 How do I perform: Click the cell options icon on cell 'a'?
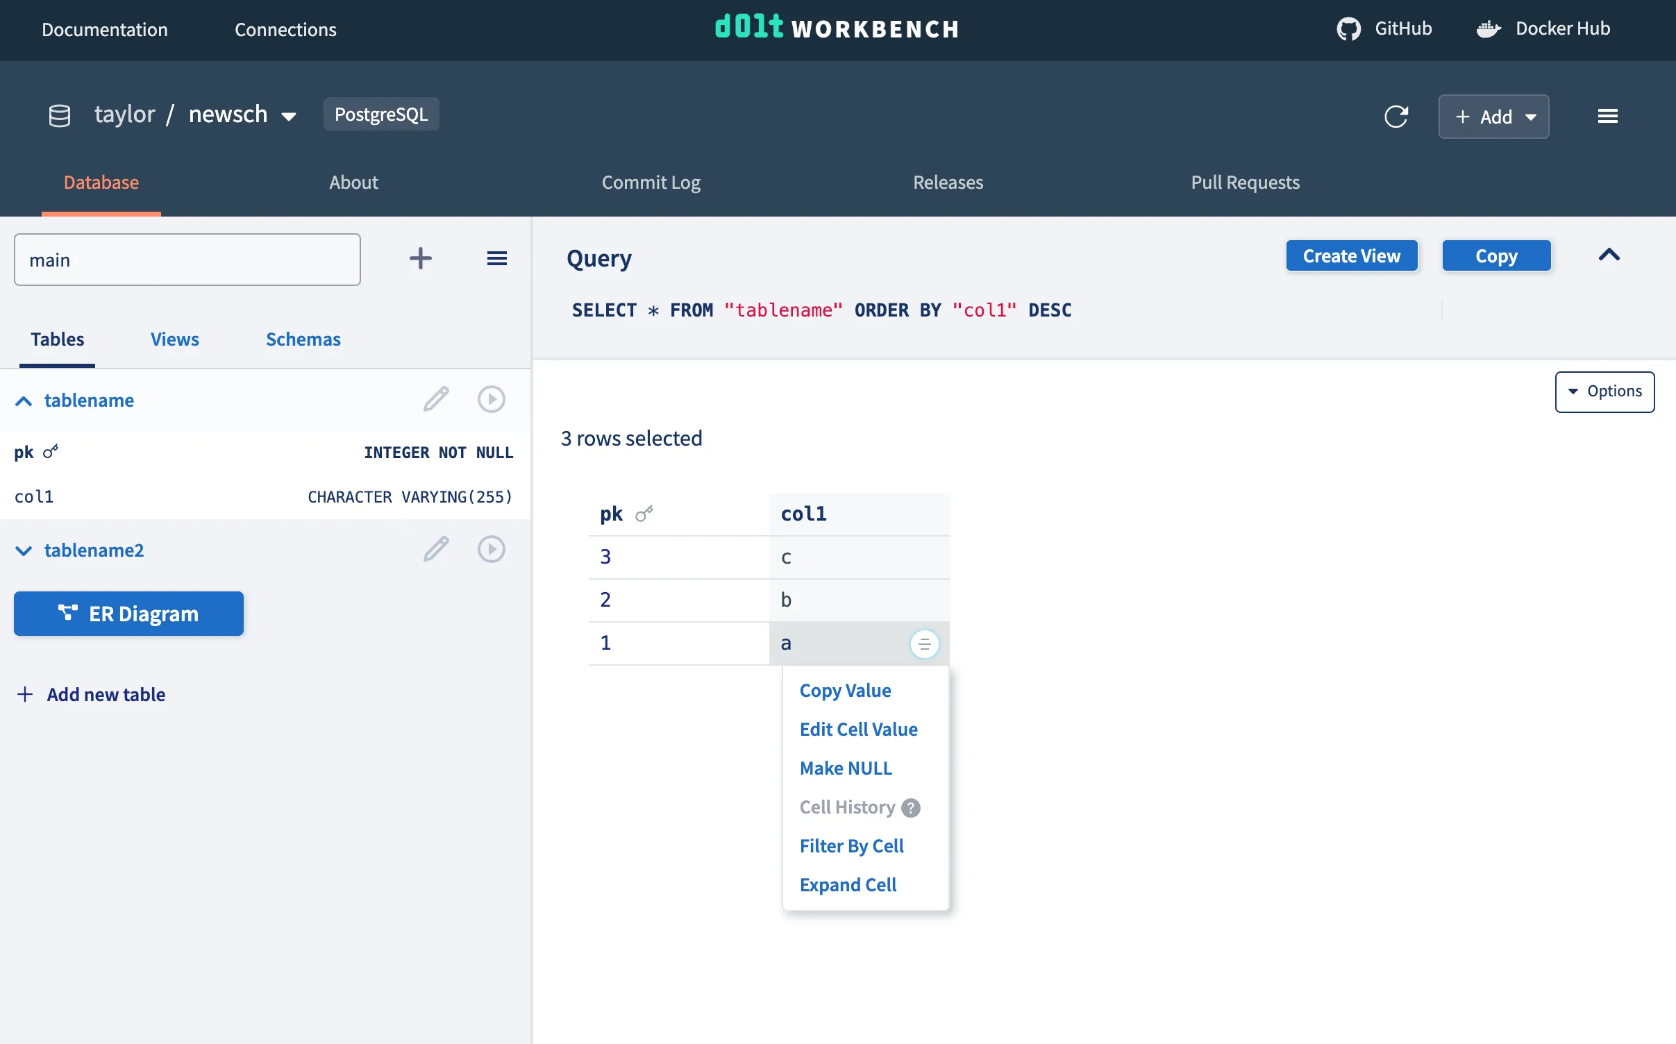click(924, 643)
